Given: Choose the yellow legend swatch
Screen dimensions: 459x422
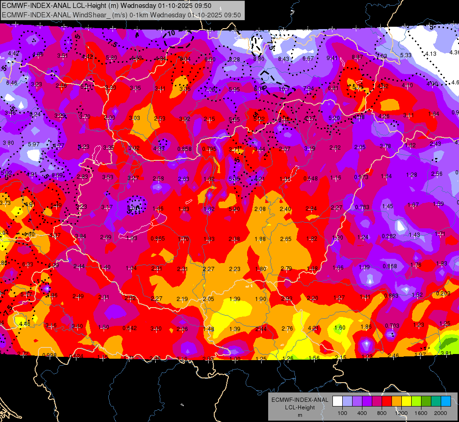Looking at the screenshot, I should click(x=406, y=401).
